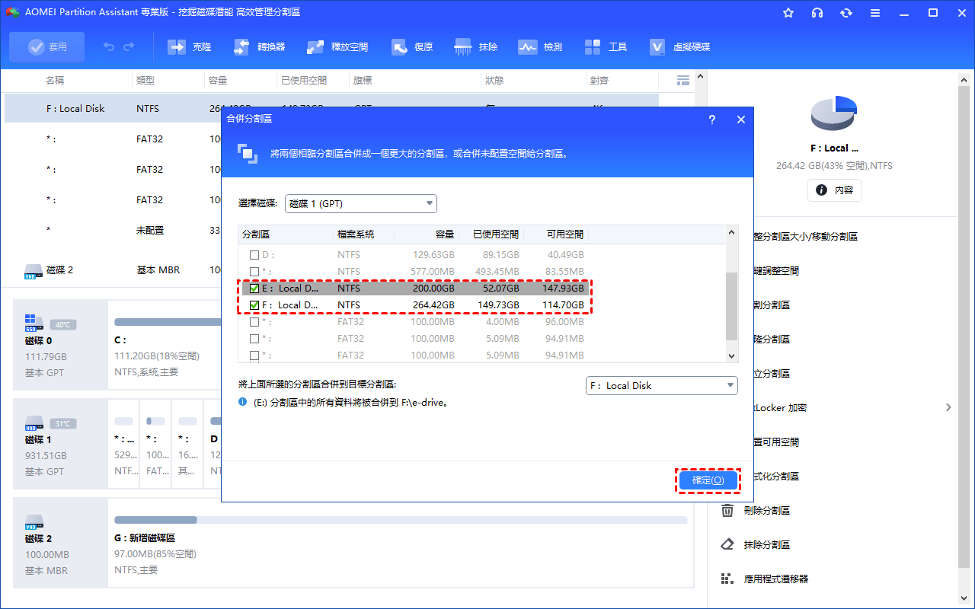Select App Mover (應用程式遷移器) in side panel

775,579
